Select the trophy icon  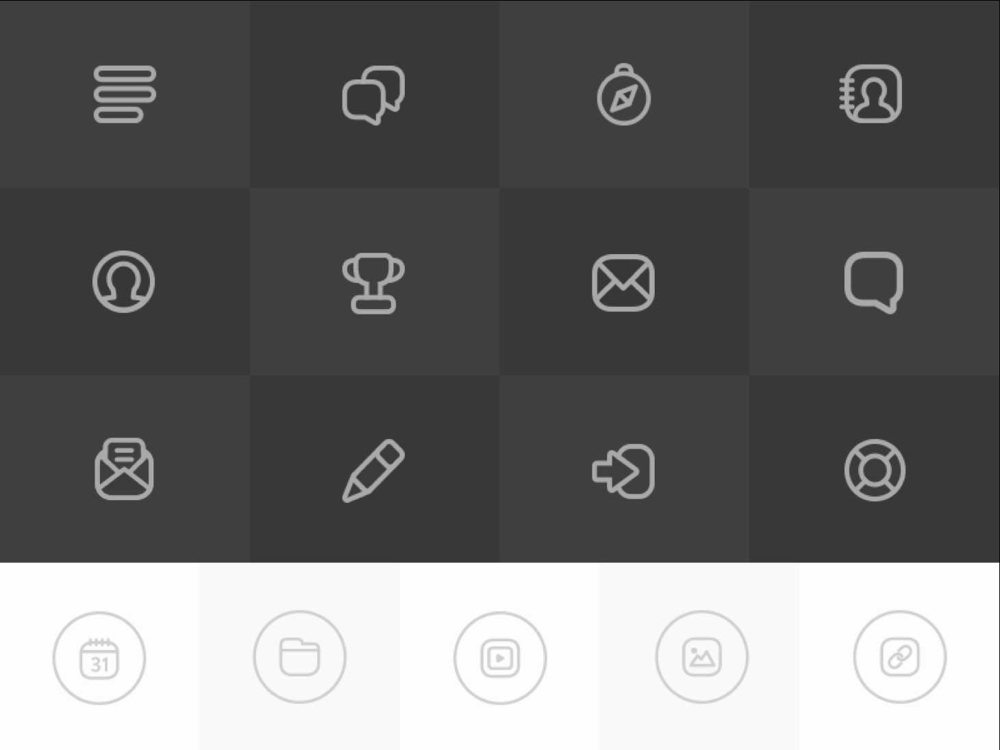[x=373, y=284]
